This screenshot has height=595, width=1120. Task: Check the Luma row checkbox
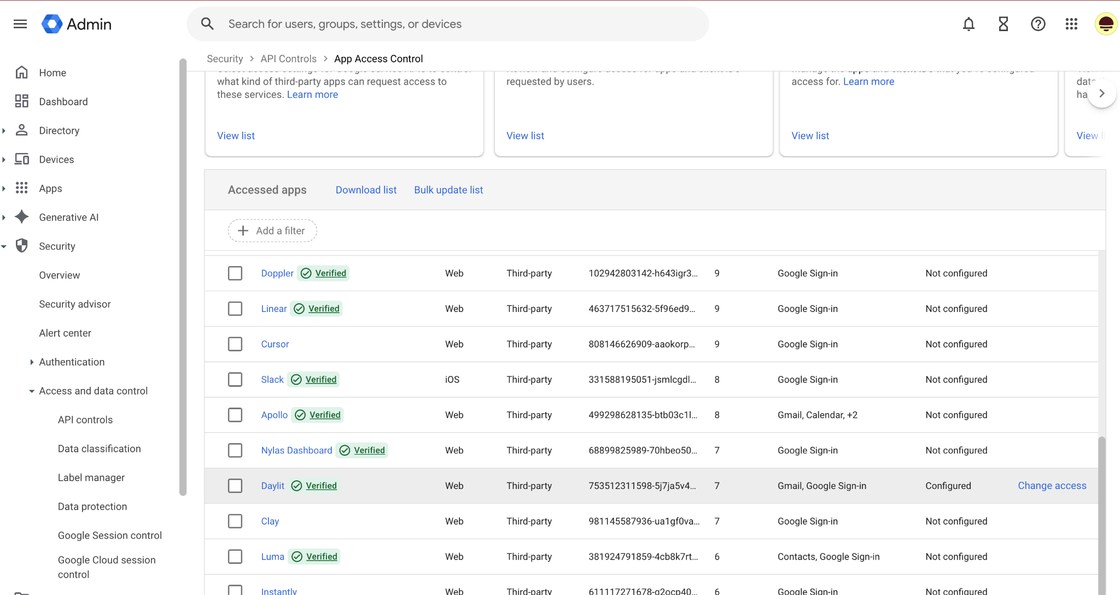235,557
